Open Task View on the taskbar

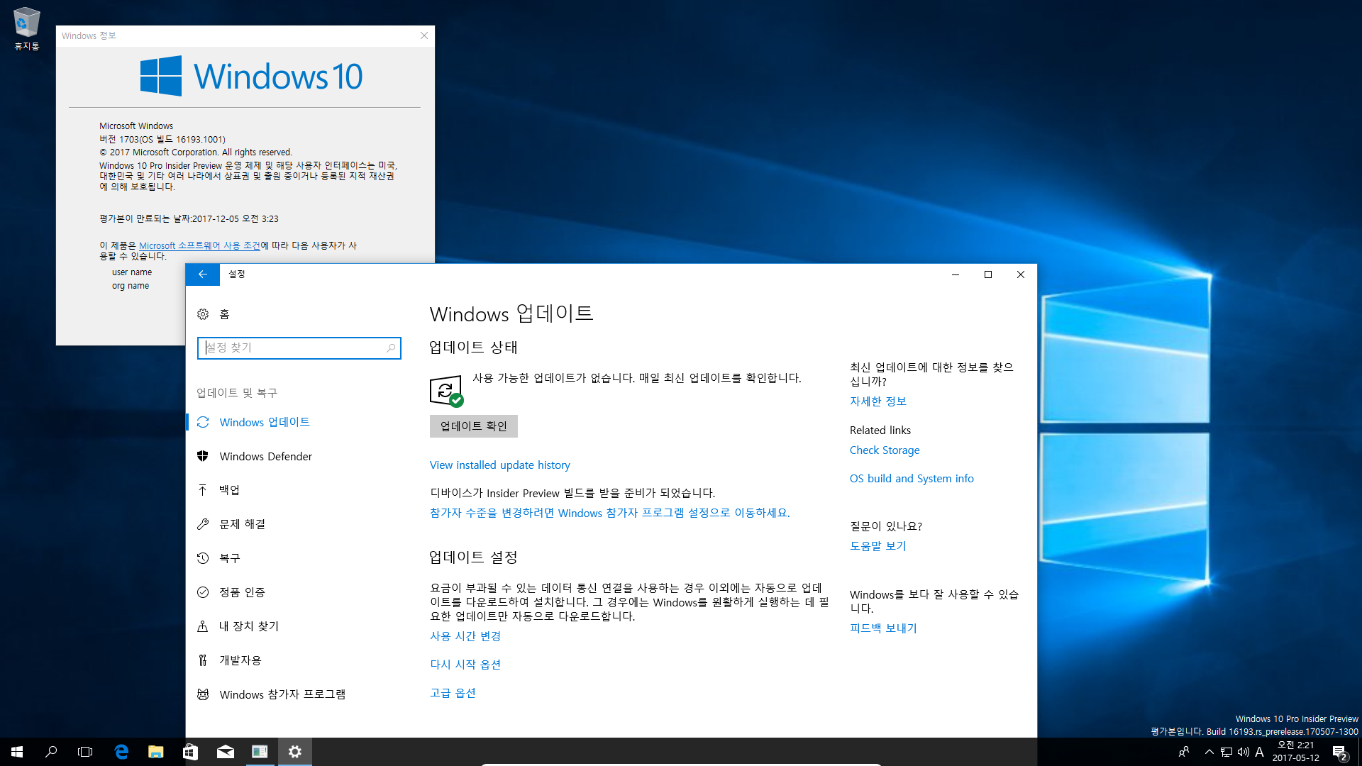(x=85, y=752)
